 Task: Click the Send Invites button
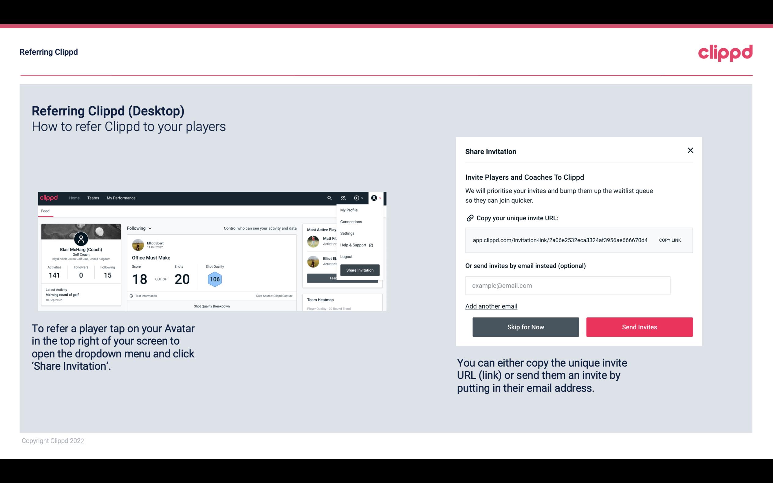[639, 327]
